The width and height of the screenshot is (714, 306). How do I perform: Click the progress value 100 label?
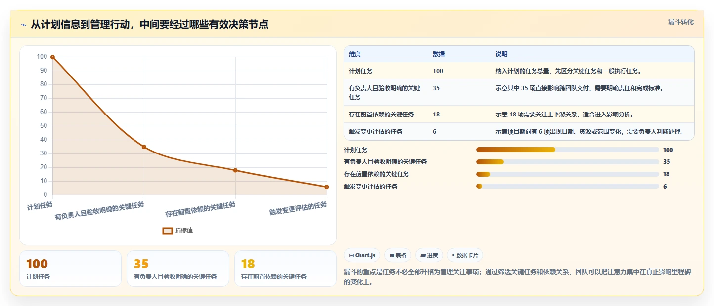[x=668, y=150]
